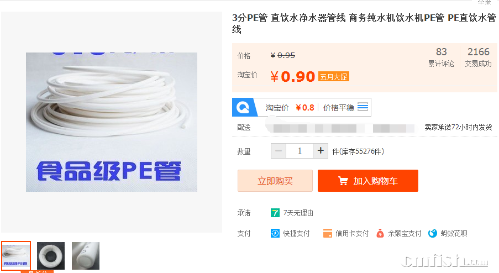
Task: Decrease quantity with minus button
Action: coord(279,151)
